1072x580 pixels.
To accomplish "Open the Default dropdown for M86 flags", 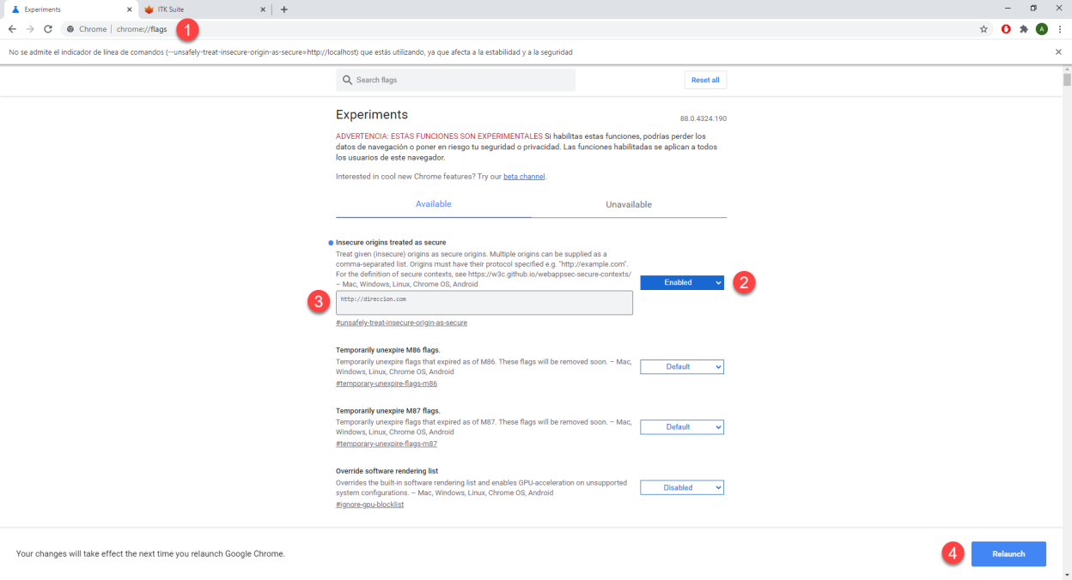I will coord(682,366).
